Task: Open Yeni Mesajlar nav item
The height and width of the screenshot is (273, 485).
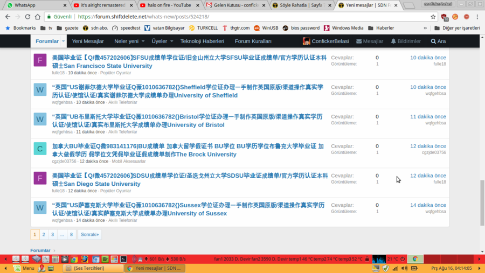Action: coord(88,41)
